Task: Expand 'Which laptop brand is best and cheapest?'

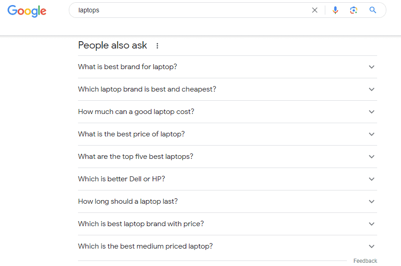Action: click(x=372, y=89)
